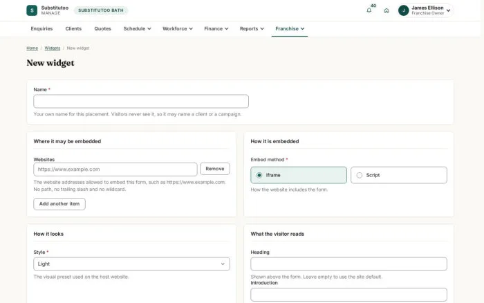Image resolution: width=484 pixels, height=303 pixels.
Task: Click the notification count 40 badge
Action: pyautogui.click(x=373, y=6)
